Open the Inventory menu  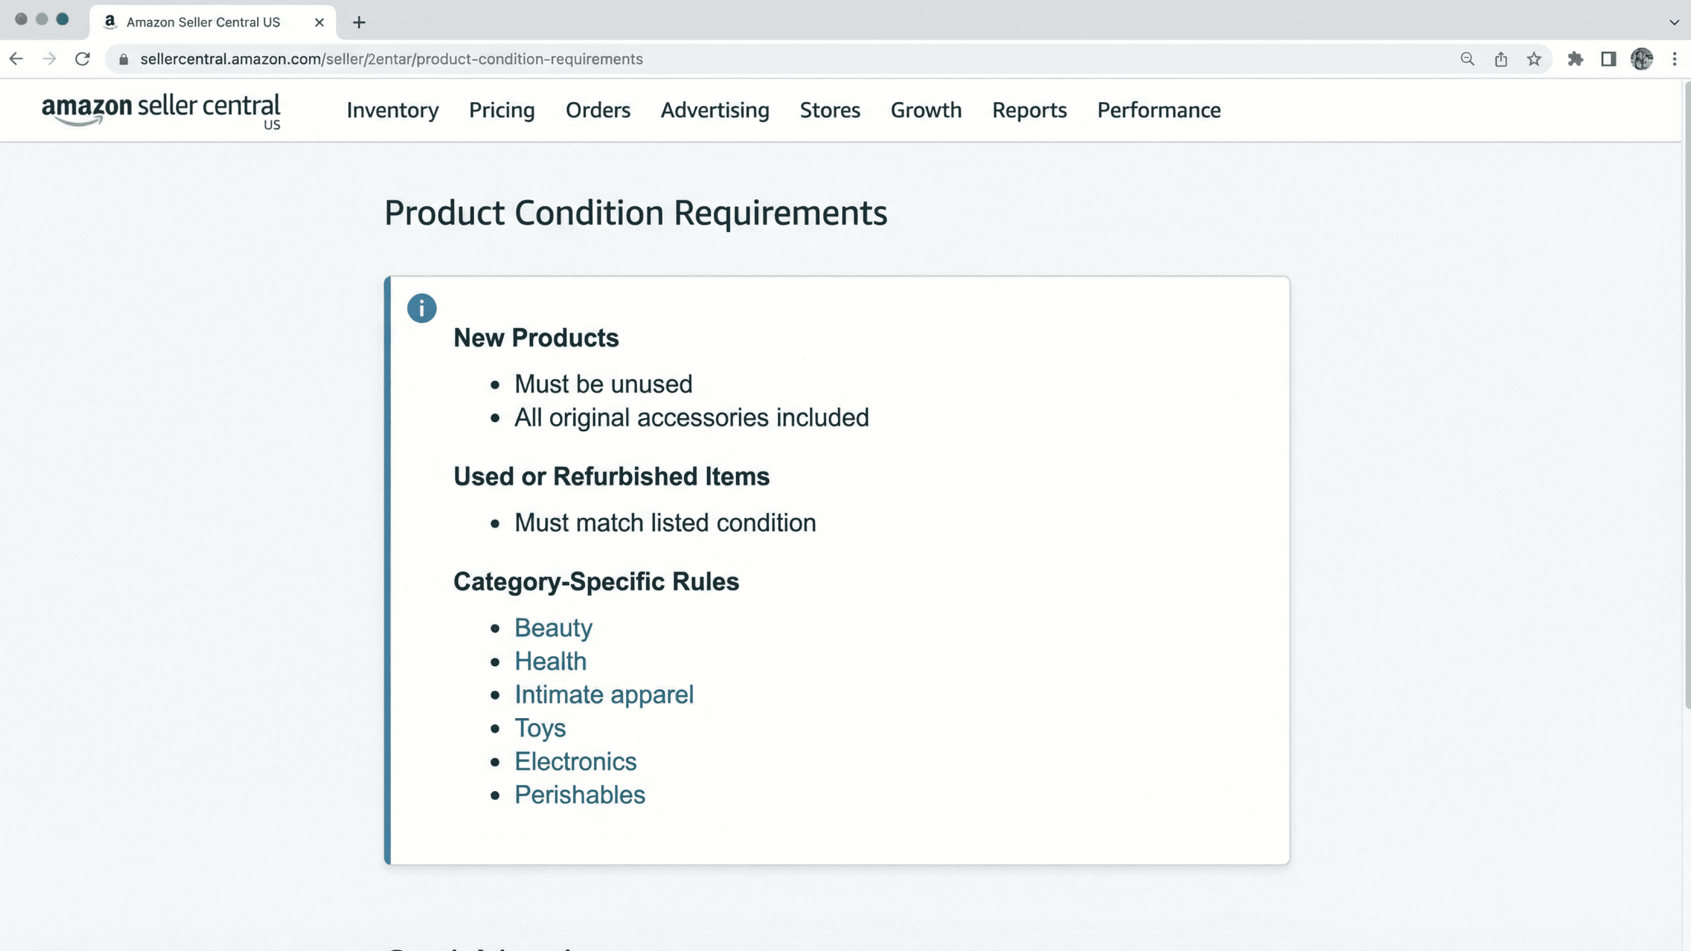392,110
